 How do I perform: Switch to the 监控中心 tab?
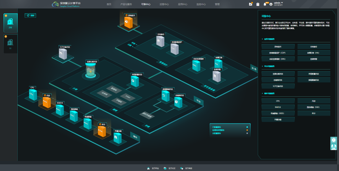[201, 4]
